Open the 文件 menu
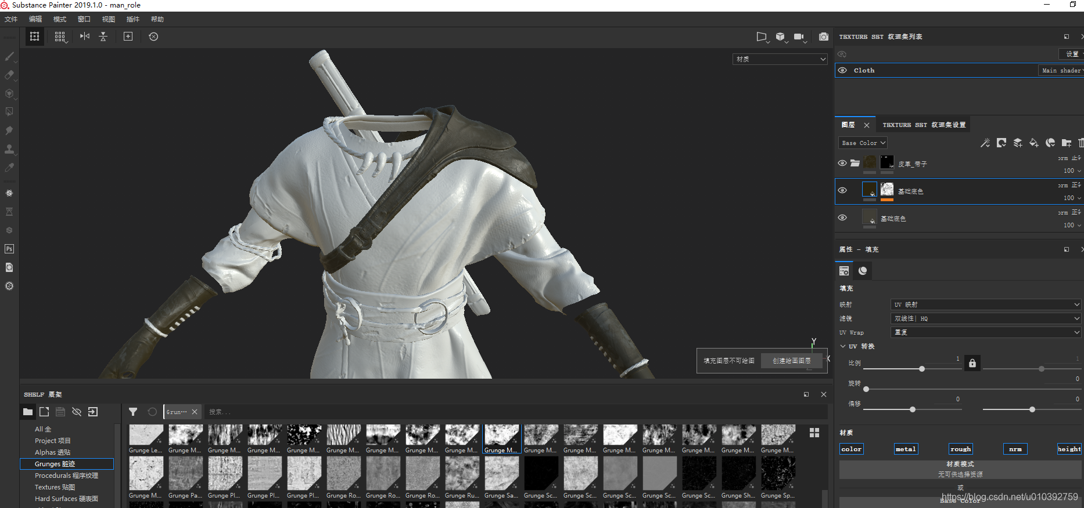 11,19
